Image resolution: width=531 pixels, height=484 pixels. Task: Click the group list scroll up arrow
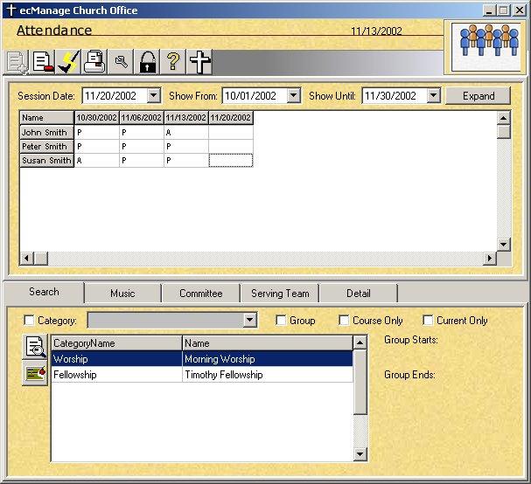point(360,342)
